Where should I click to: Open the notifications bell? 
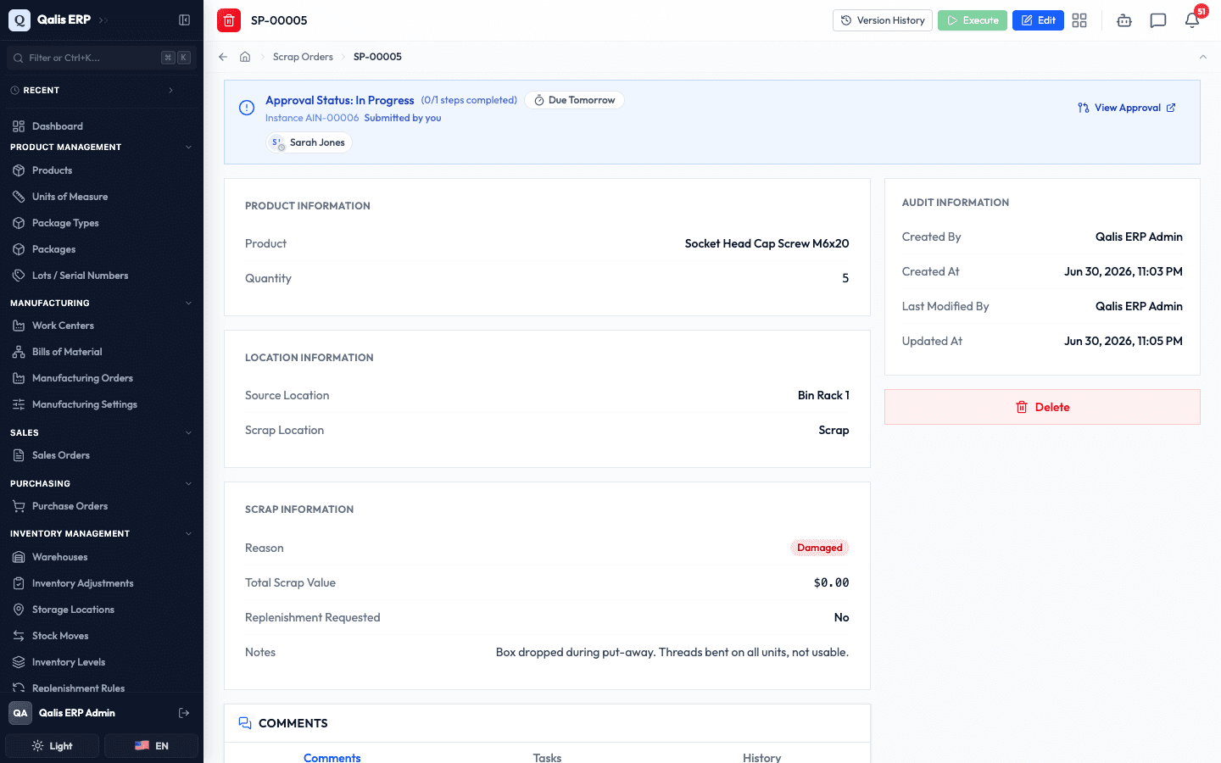pos(1192,20)
